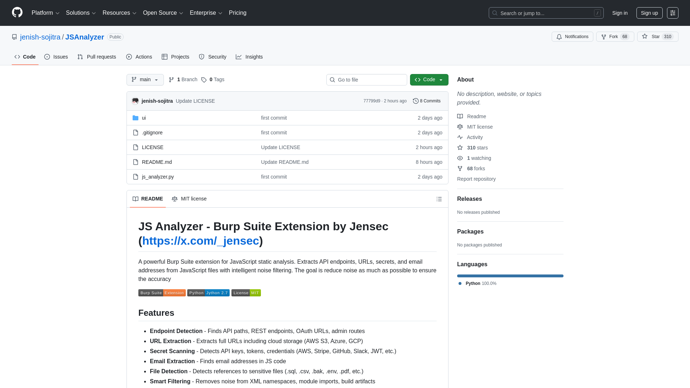
Task: Click the GitHub logo in the header
Action: tap(17, 13)
